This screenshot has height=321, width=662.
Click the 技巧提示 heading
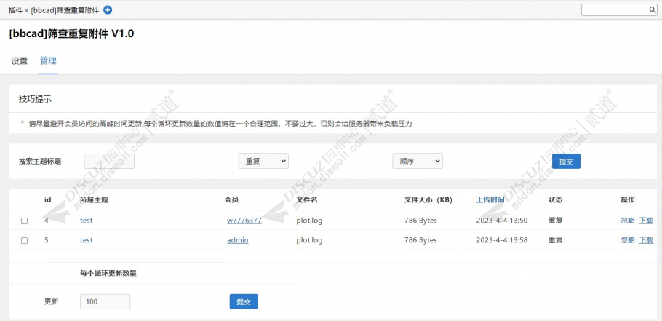pyautogui.click(x=35, y=99)
